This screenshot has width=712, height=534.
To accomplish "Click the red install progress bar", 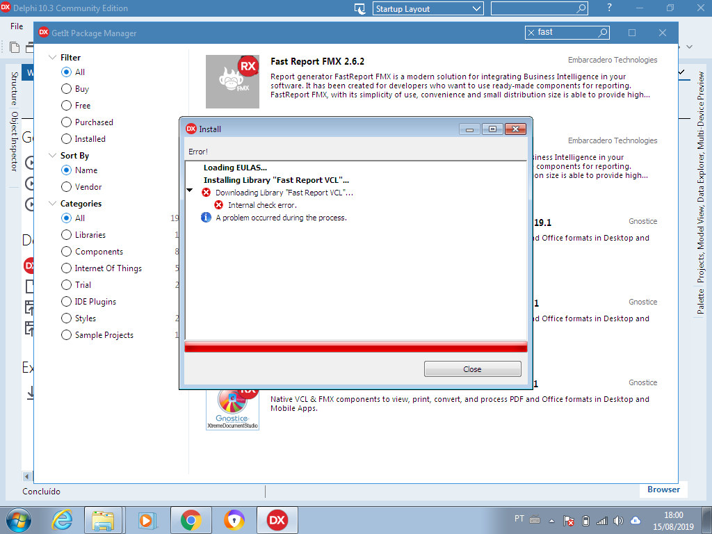I will click(x=355, y=347).
